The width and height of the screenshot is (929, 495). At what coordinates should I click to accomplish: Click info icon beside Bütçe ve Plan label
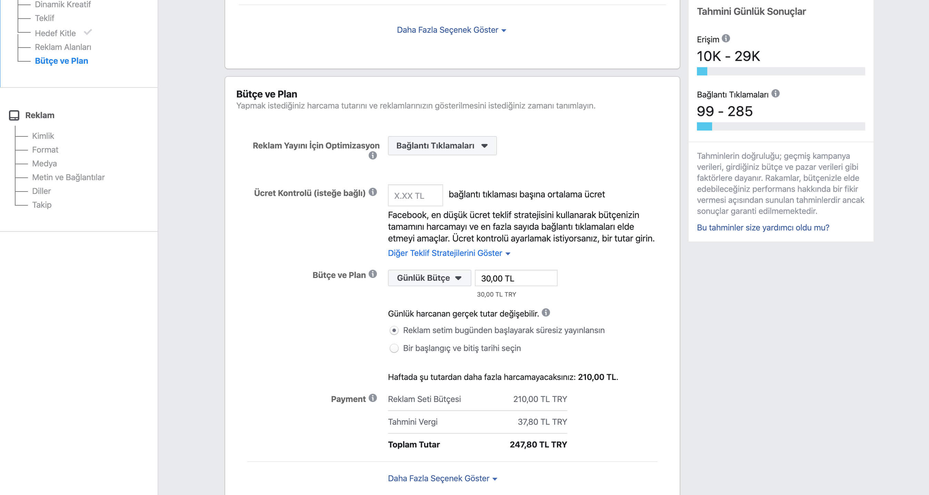(x=373, y=274)
